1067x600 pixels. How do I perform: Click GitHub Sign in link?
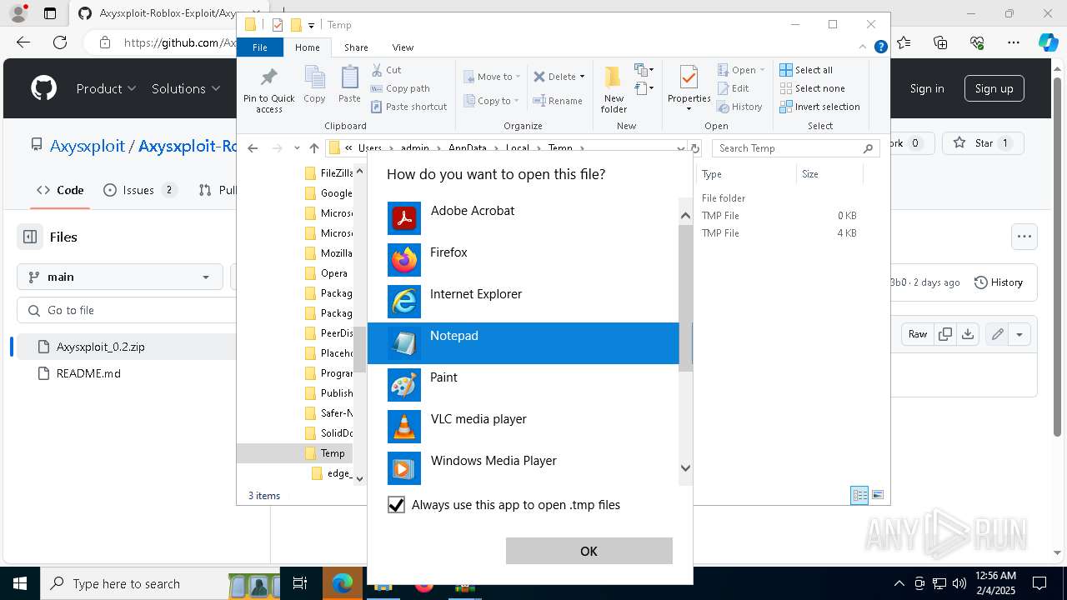(927, 88)
